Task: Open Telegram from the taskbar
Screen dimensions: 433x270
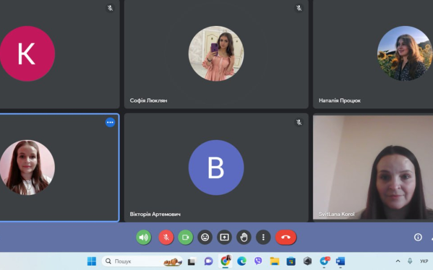Action: pyautogui.click(x=324, y=261)
